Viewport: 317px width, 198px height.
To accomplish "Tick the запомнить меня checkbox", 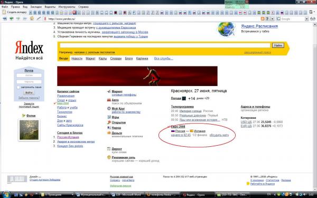I will [18, 87].
